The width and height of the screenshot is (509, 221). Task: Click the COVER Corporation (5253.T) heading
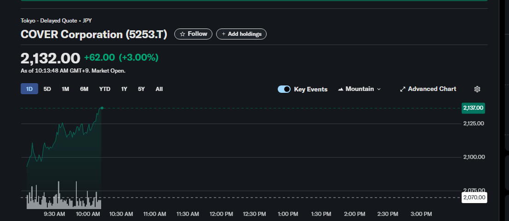(x=94, y=34)
